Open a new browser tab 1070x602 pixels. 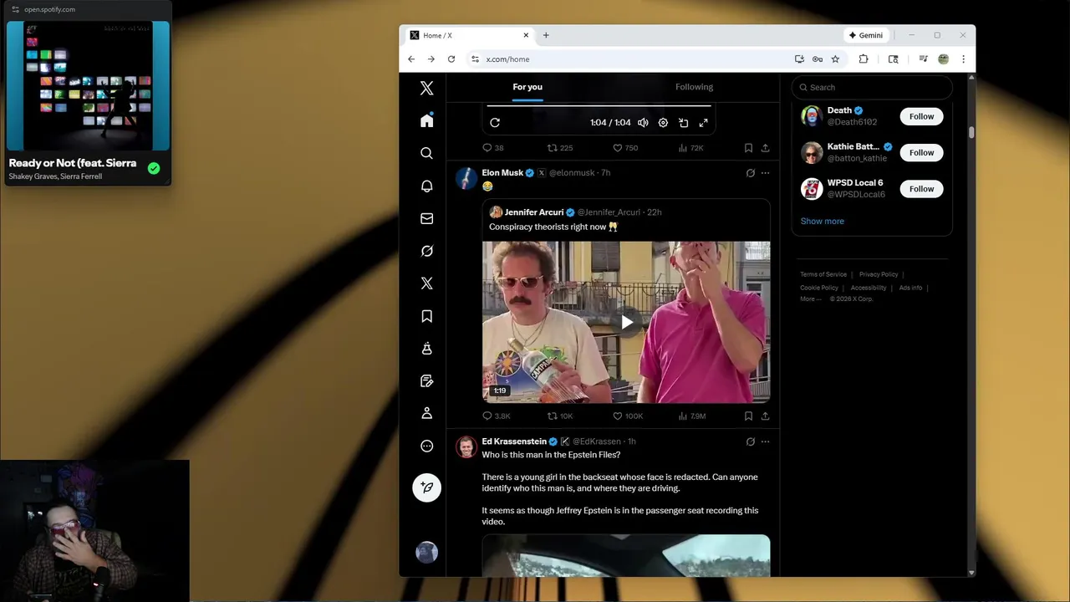(x=546, y=35)
